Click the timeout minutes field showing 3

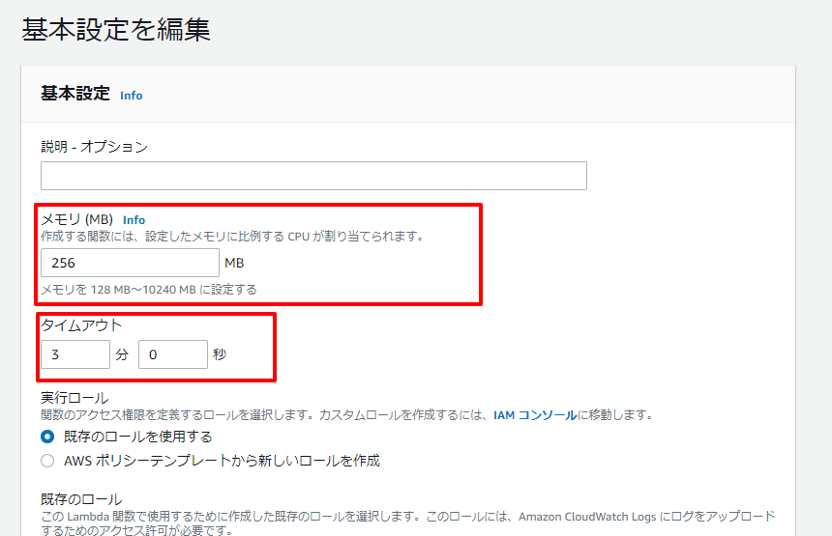(75, 354)
